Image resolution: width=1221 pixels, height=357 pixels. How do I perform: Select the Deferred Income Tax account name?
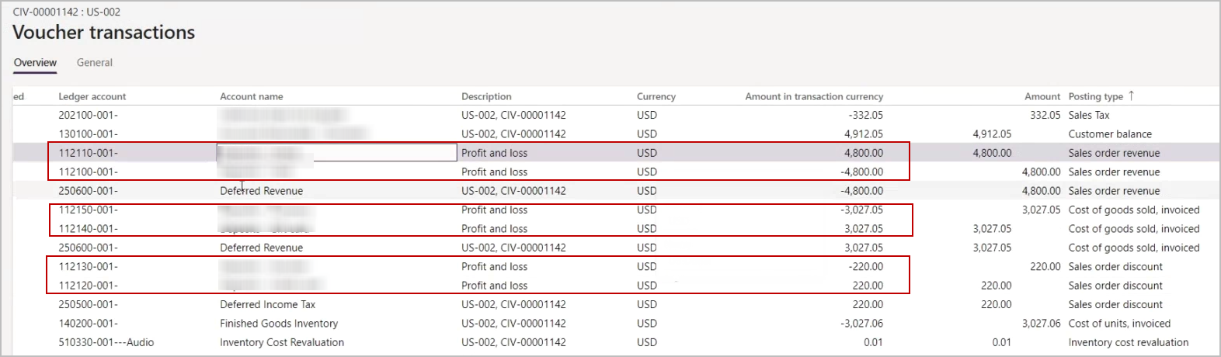click(267, 304)
